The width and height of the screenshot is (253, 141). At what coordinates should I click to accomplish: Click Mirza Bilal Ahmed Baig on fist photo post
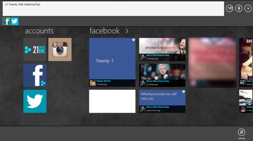coord(158,81)
